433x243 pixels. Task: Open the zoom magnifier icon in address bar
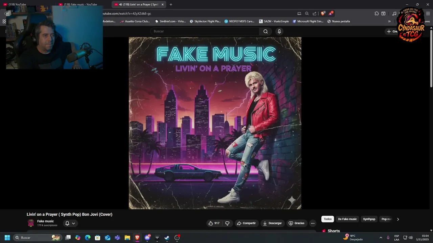(307, 13)
